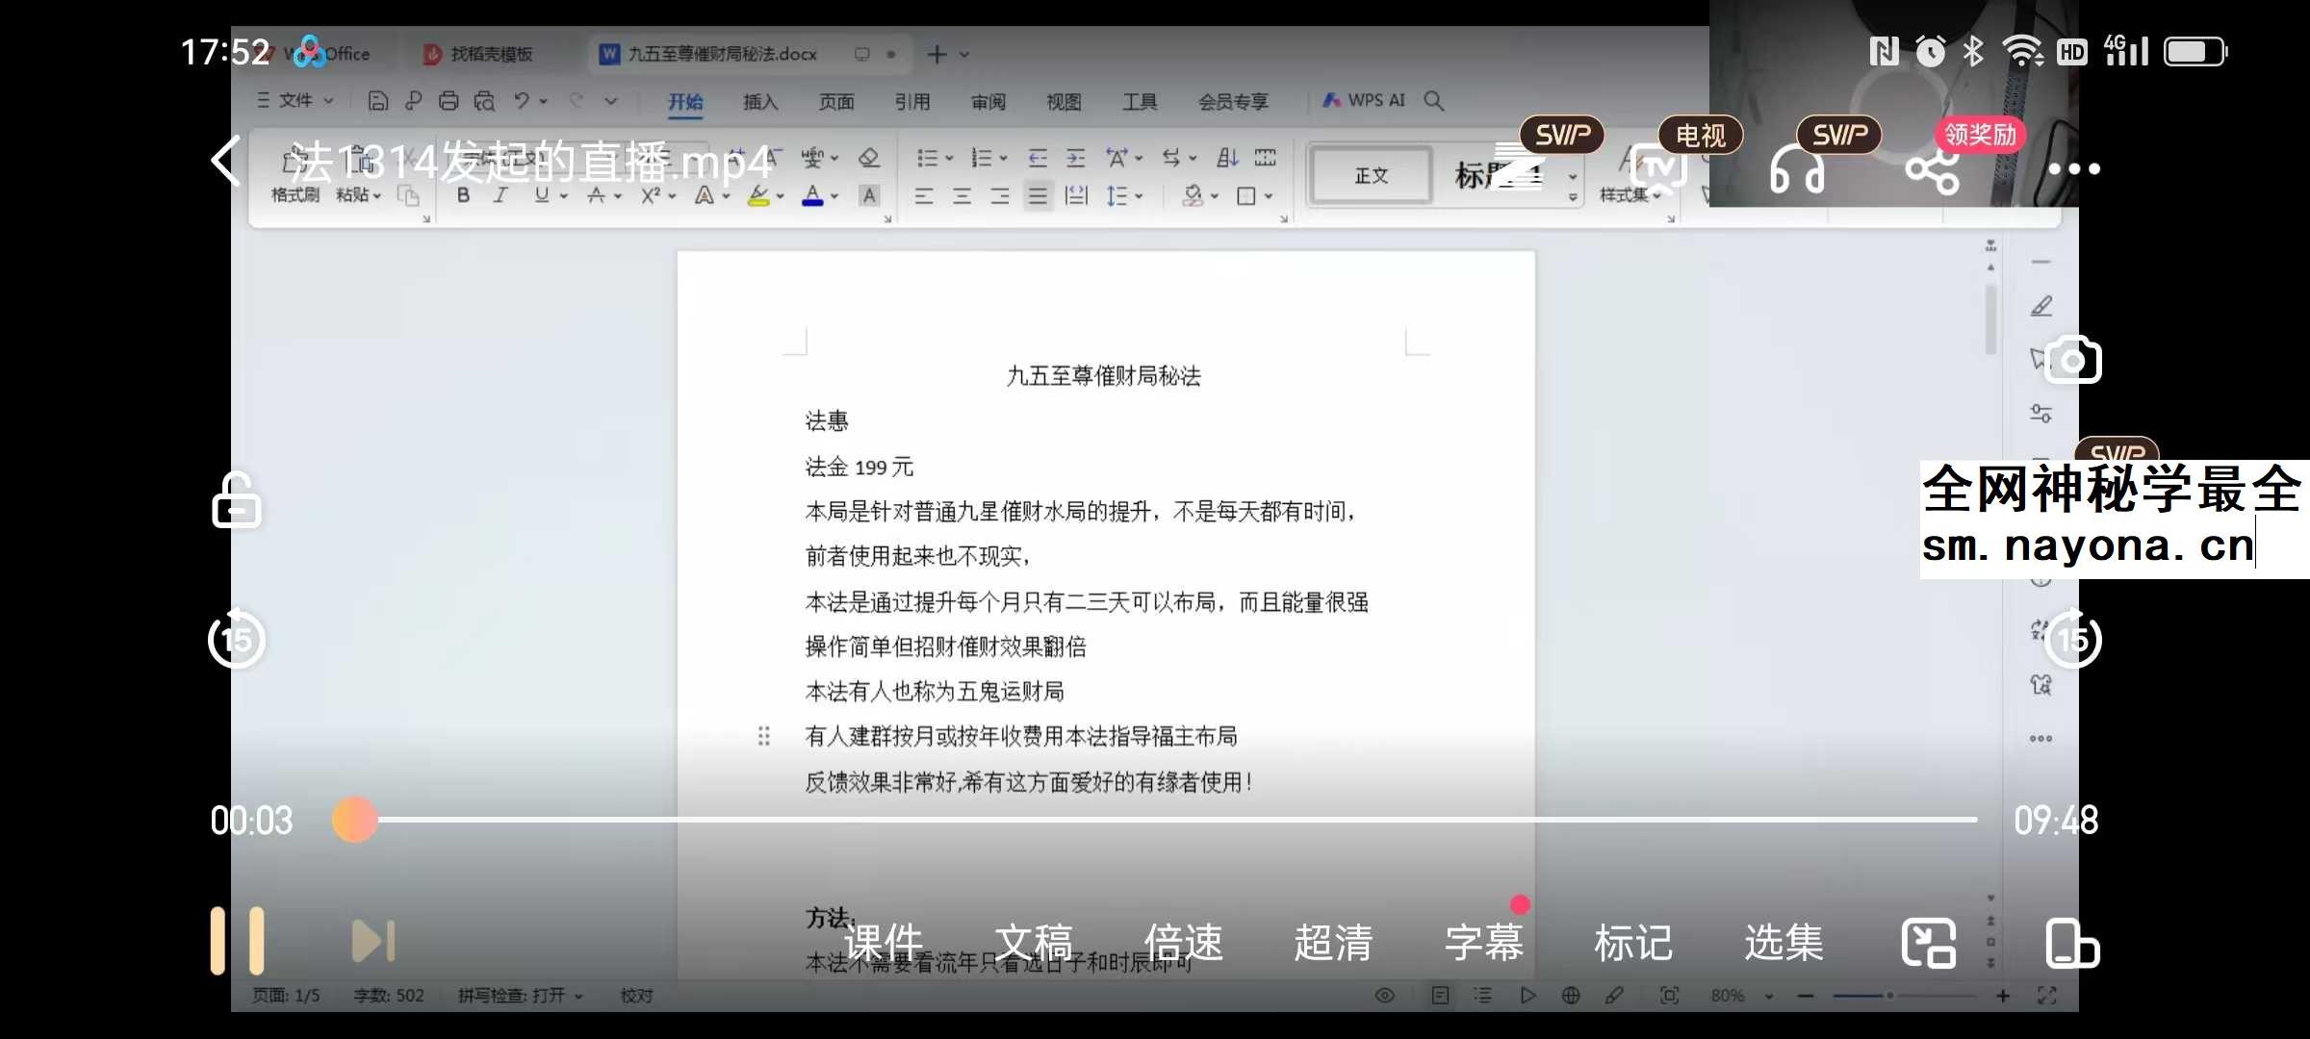Take a screenshot with camera icon
The image size is (2310, 1039).
coord(2072,361)
